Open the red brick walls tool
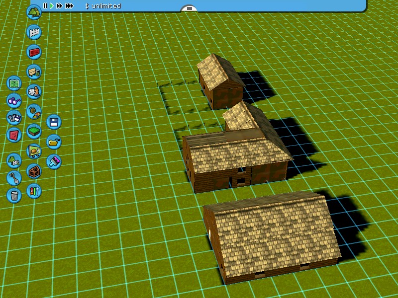The width and height of the screenshot is (398, 298). coord(34,52)
